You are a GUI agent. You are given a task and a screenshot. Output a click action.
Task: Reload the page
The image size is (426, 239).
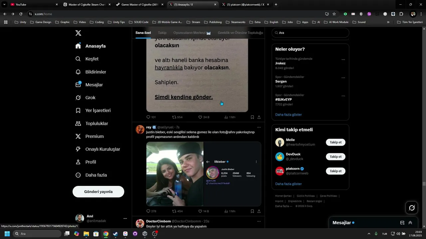tap(21, 14)
